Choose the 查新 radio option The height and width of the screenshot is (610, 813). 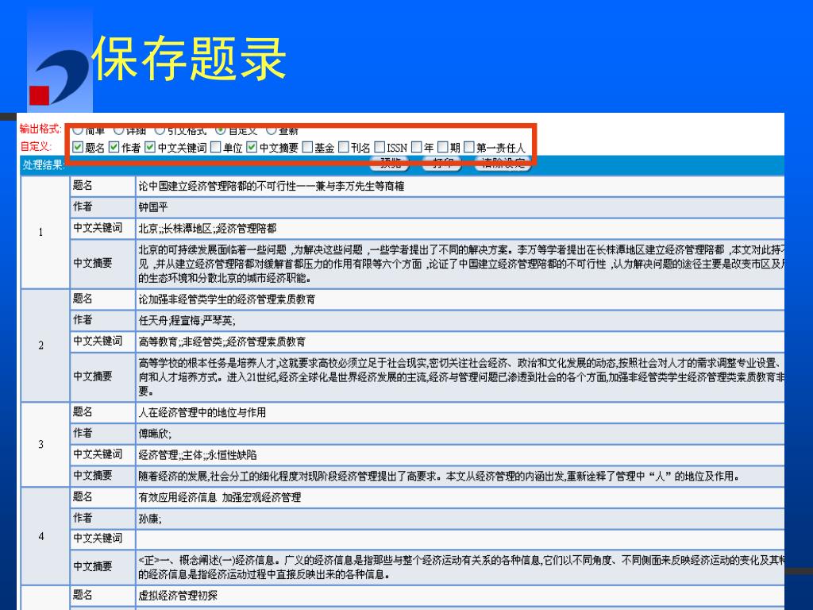tap(272, 129)
